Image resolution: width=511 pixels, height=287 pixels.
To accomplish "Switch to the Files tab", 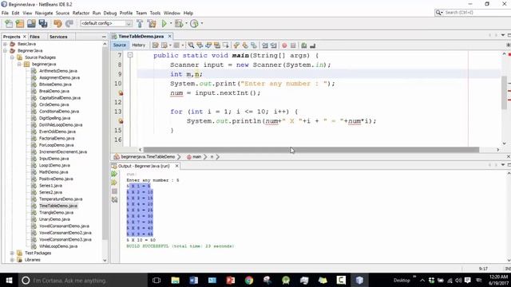I will tap(34, 37).
